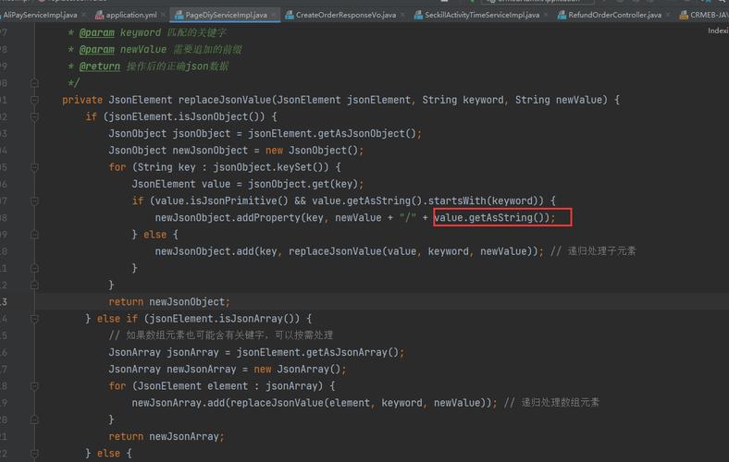Viewport: 729px width, 462px height.
Task: Switch to CreateOrderResponseVo.java tab
Action: [x=346, y=15]
